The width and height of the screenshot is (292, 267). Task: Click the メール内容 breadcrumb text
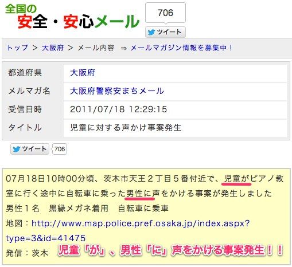click(x=96, y=48)
